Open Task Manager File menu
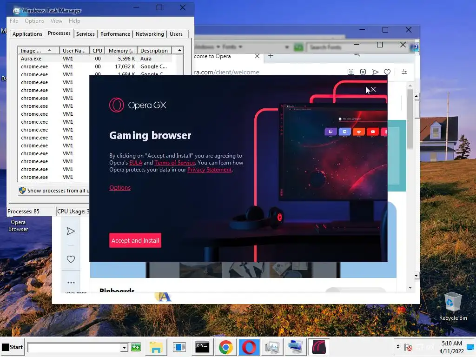Screen dimensions: 476x357 [13, 21]
